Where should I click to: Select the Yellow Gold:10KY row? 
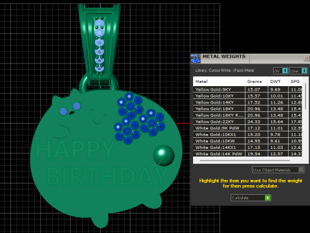click(x=248, y=96)
